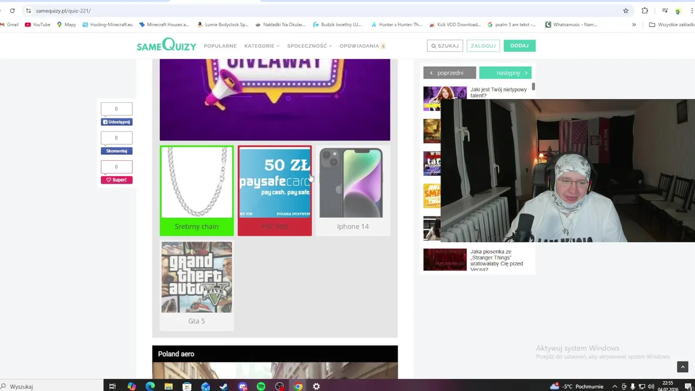The image size is (695, 391).
Task: Open the browser extensions puzzle icon
Action: point(645,10)
